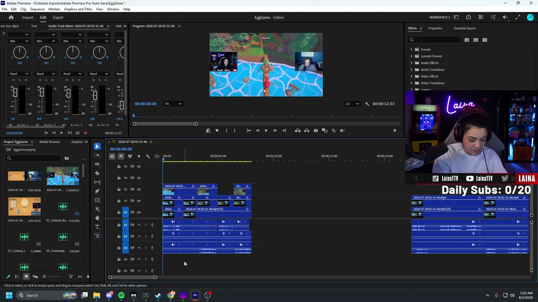
Task: Go to the Home screen icon
Action: (x=11, y=18)
